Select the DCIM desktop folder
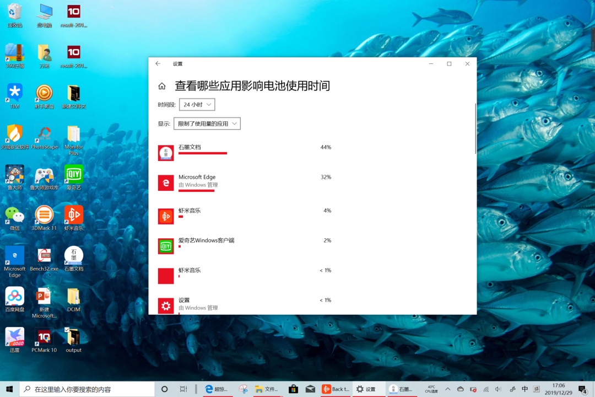 74,299
